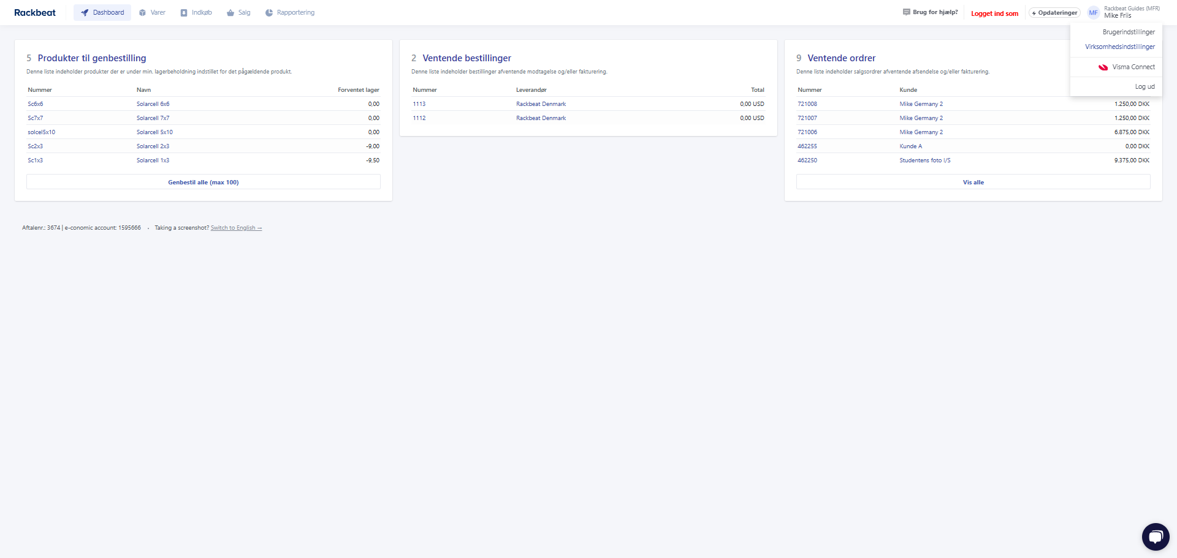The width and height of the screenshot is (1177, 558).
Task: Open sales order 721008
Action: [807, 104]
